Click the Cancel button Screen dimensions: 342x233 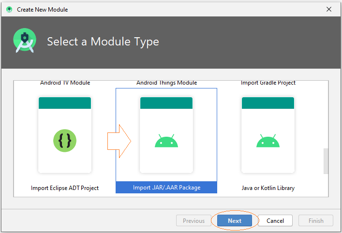[275, 220]
